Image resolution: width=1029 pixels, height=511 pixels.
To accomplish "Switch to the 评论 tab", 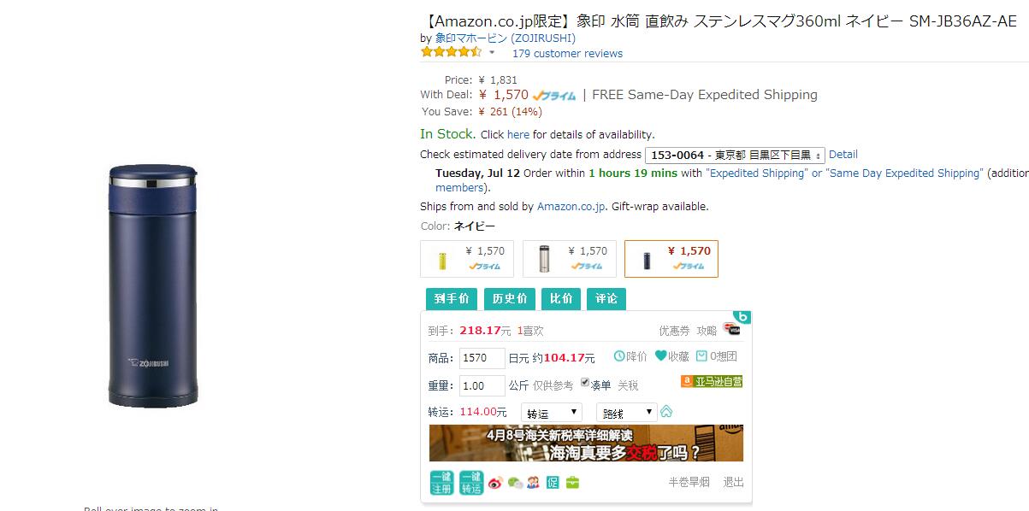I will [x=606, y=298].
